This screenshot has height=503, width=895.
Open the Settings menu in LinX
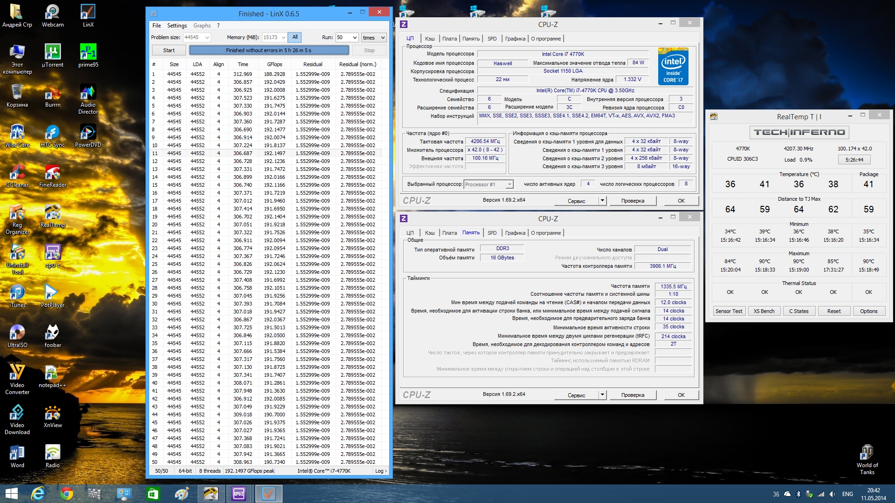tap(177, 26)
